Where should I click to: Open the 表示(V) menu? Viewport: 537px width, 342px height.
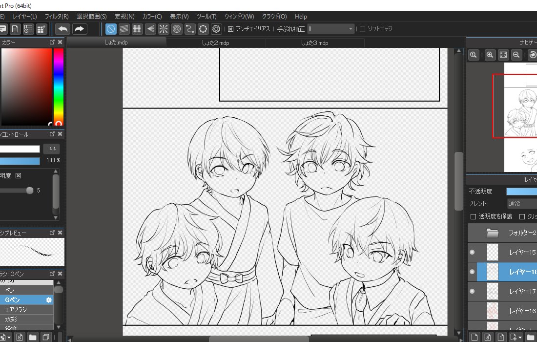(179, 17)
